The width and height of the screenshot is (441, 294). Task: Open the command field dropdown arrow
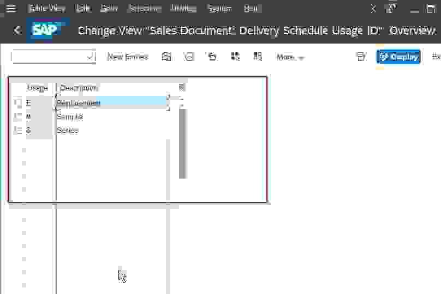pyautogui.click(x=90, y=57)
